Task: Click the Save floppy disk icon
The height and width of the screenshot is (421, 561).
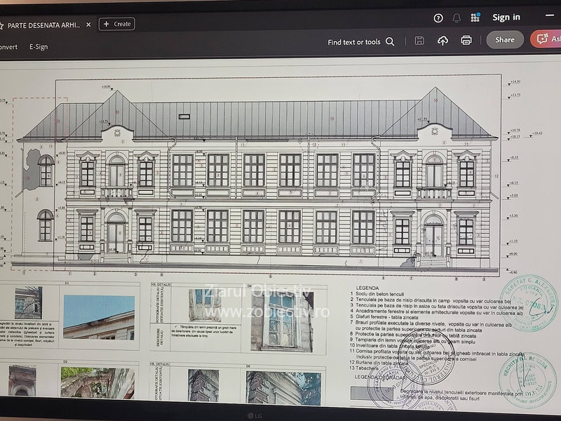Action: [x=419, y=41]
